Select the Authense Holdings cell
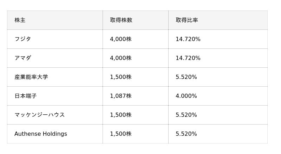Image resolution: width=281 pixels, height=154 pixels. coord(41,134)
